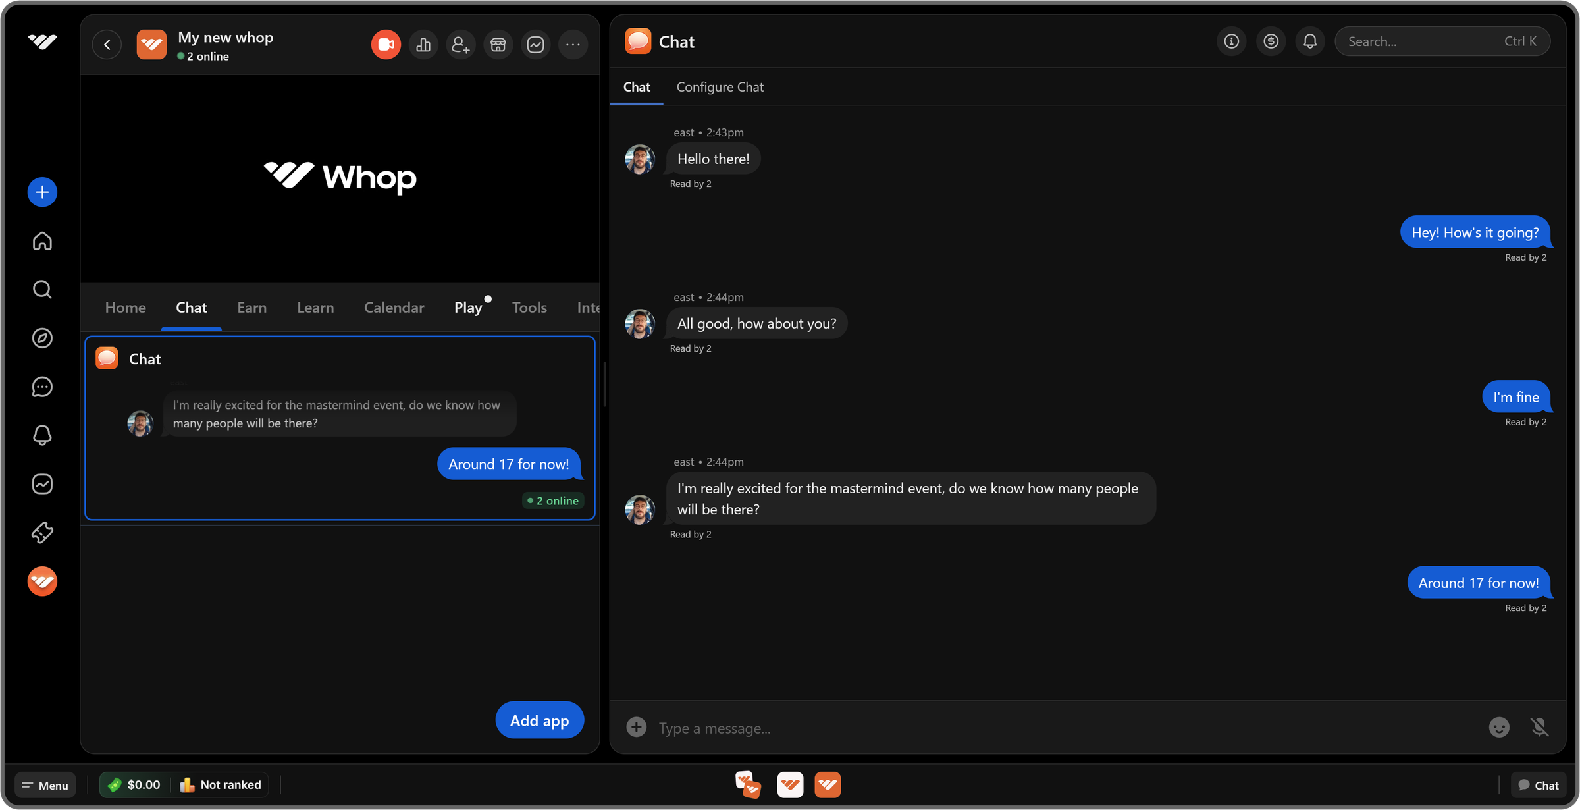This screenshot has width=1580, height=810.
Task: Open Discover with the compass sidebar icon
Action: [x=41, y=338]
